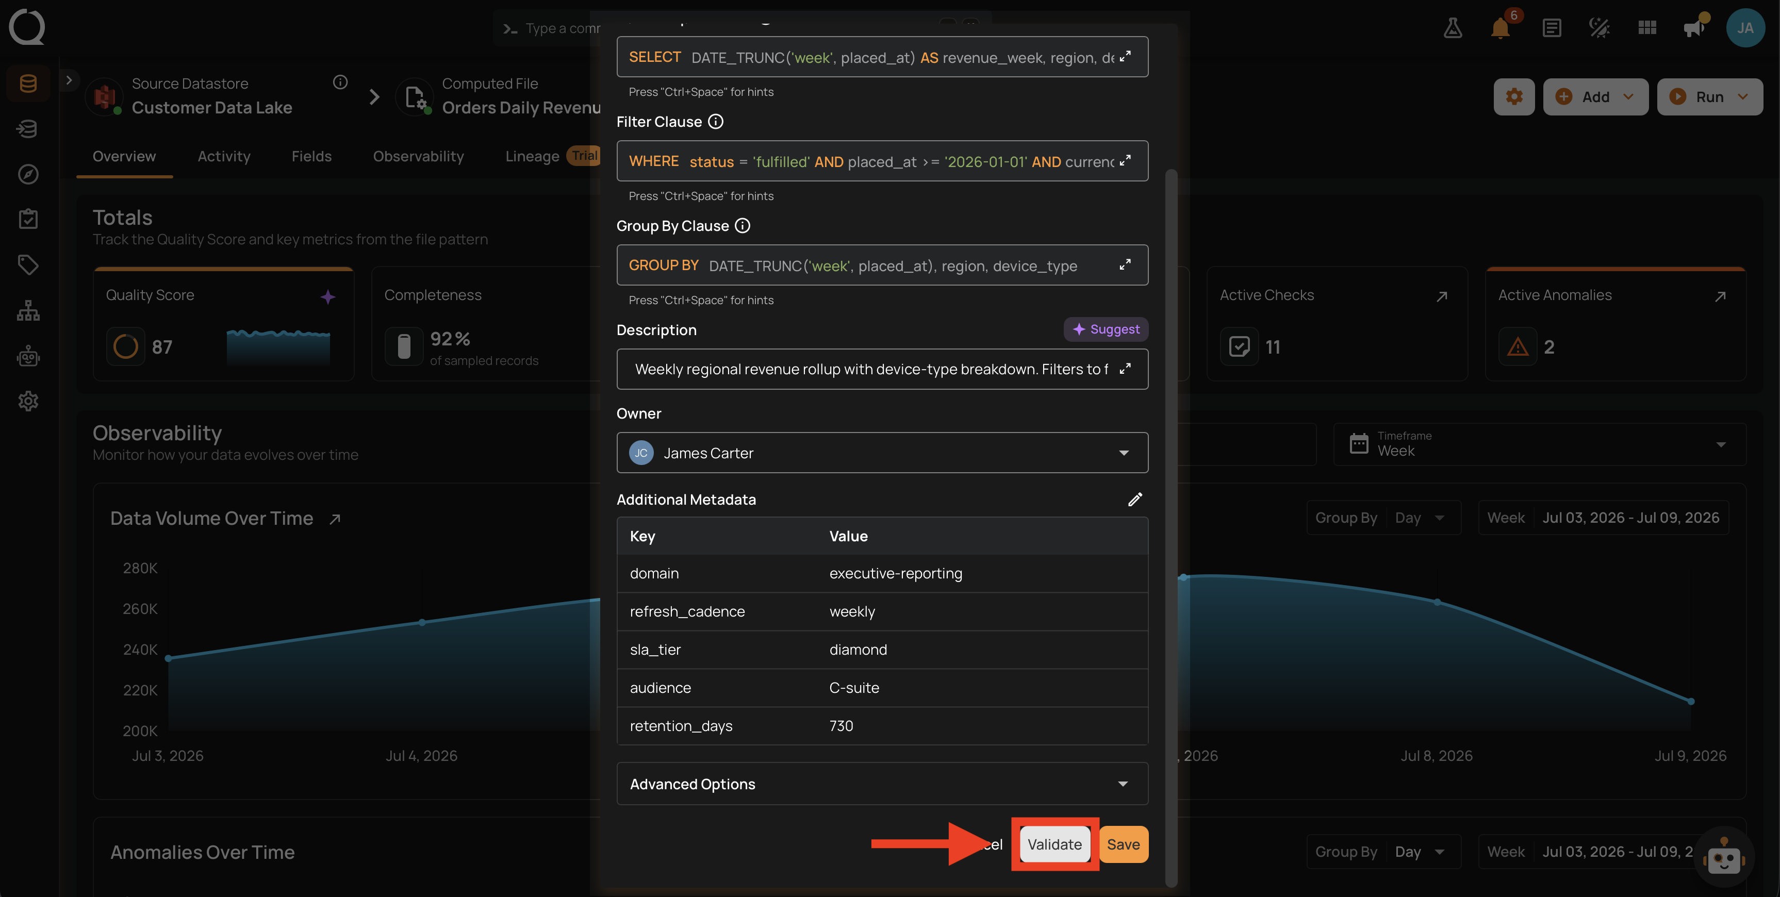Open the Explore compass sidebar icon
This screenshot has height=897, width=1780.
click(x=28, y=173)
